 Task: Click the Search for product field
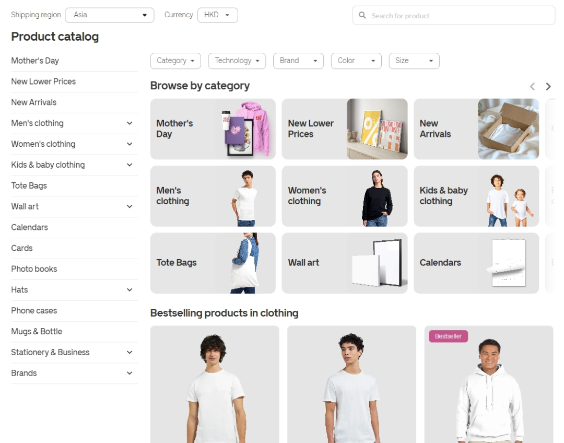click(x=460, y=16)
